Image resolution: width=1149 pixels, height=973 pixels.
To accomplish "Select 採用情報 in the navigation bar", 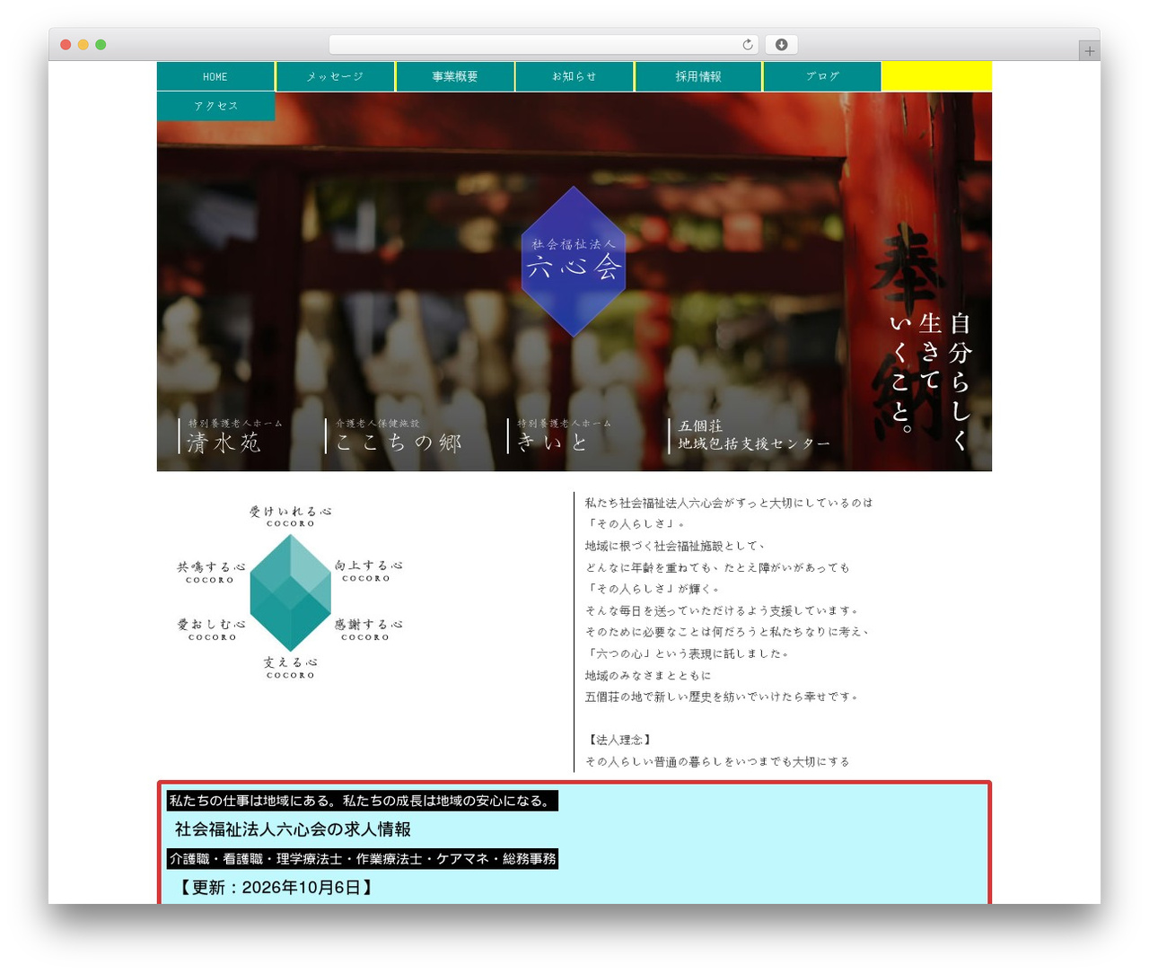I will [698, 76].
